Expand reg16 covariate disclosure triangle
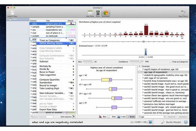The height and width of the screenshot is (131, 196). click(x=143, y=69)
